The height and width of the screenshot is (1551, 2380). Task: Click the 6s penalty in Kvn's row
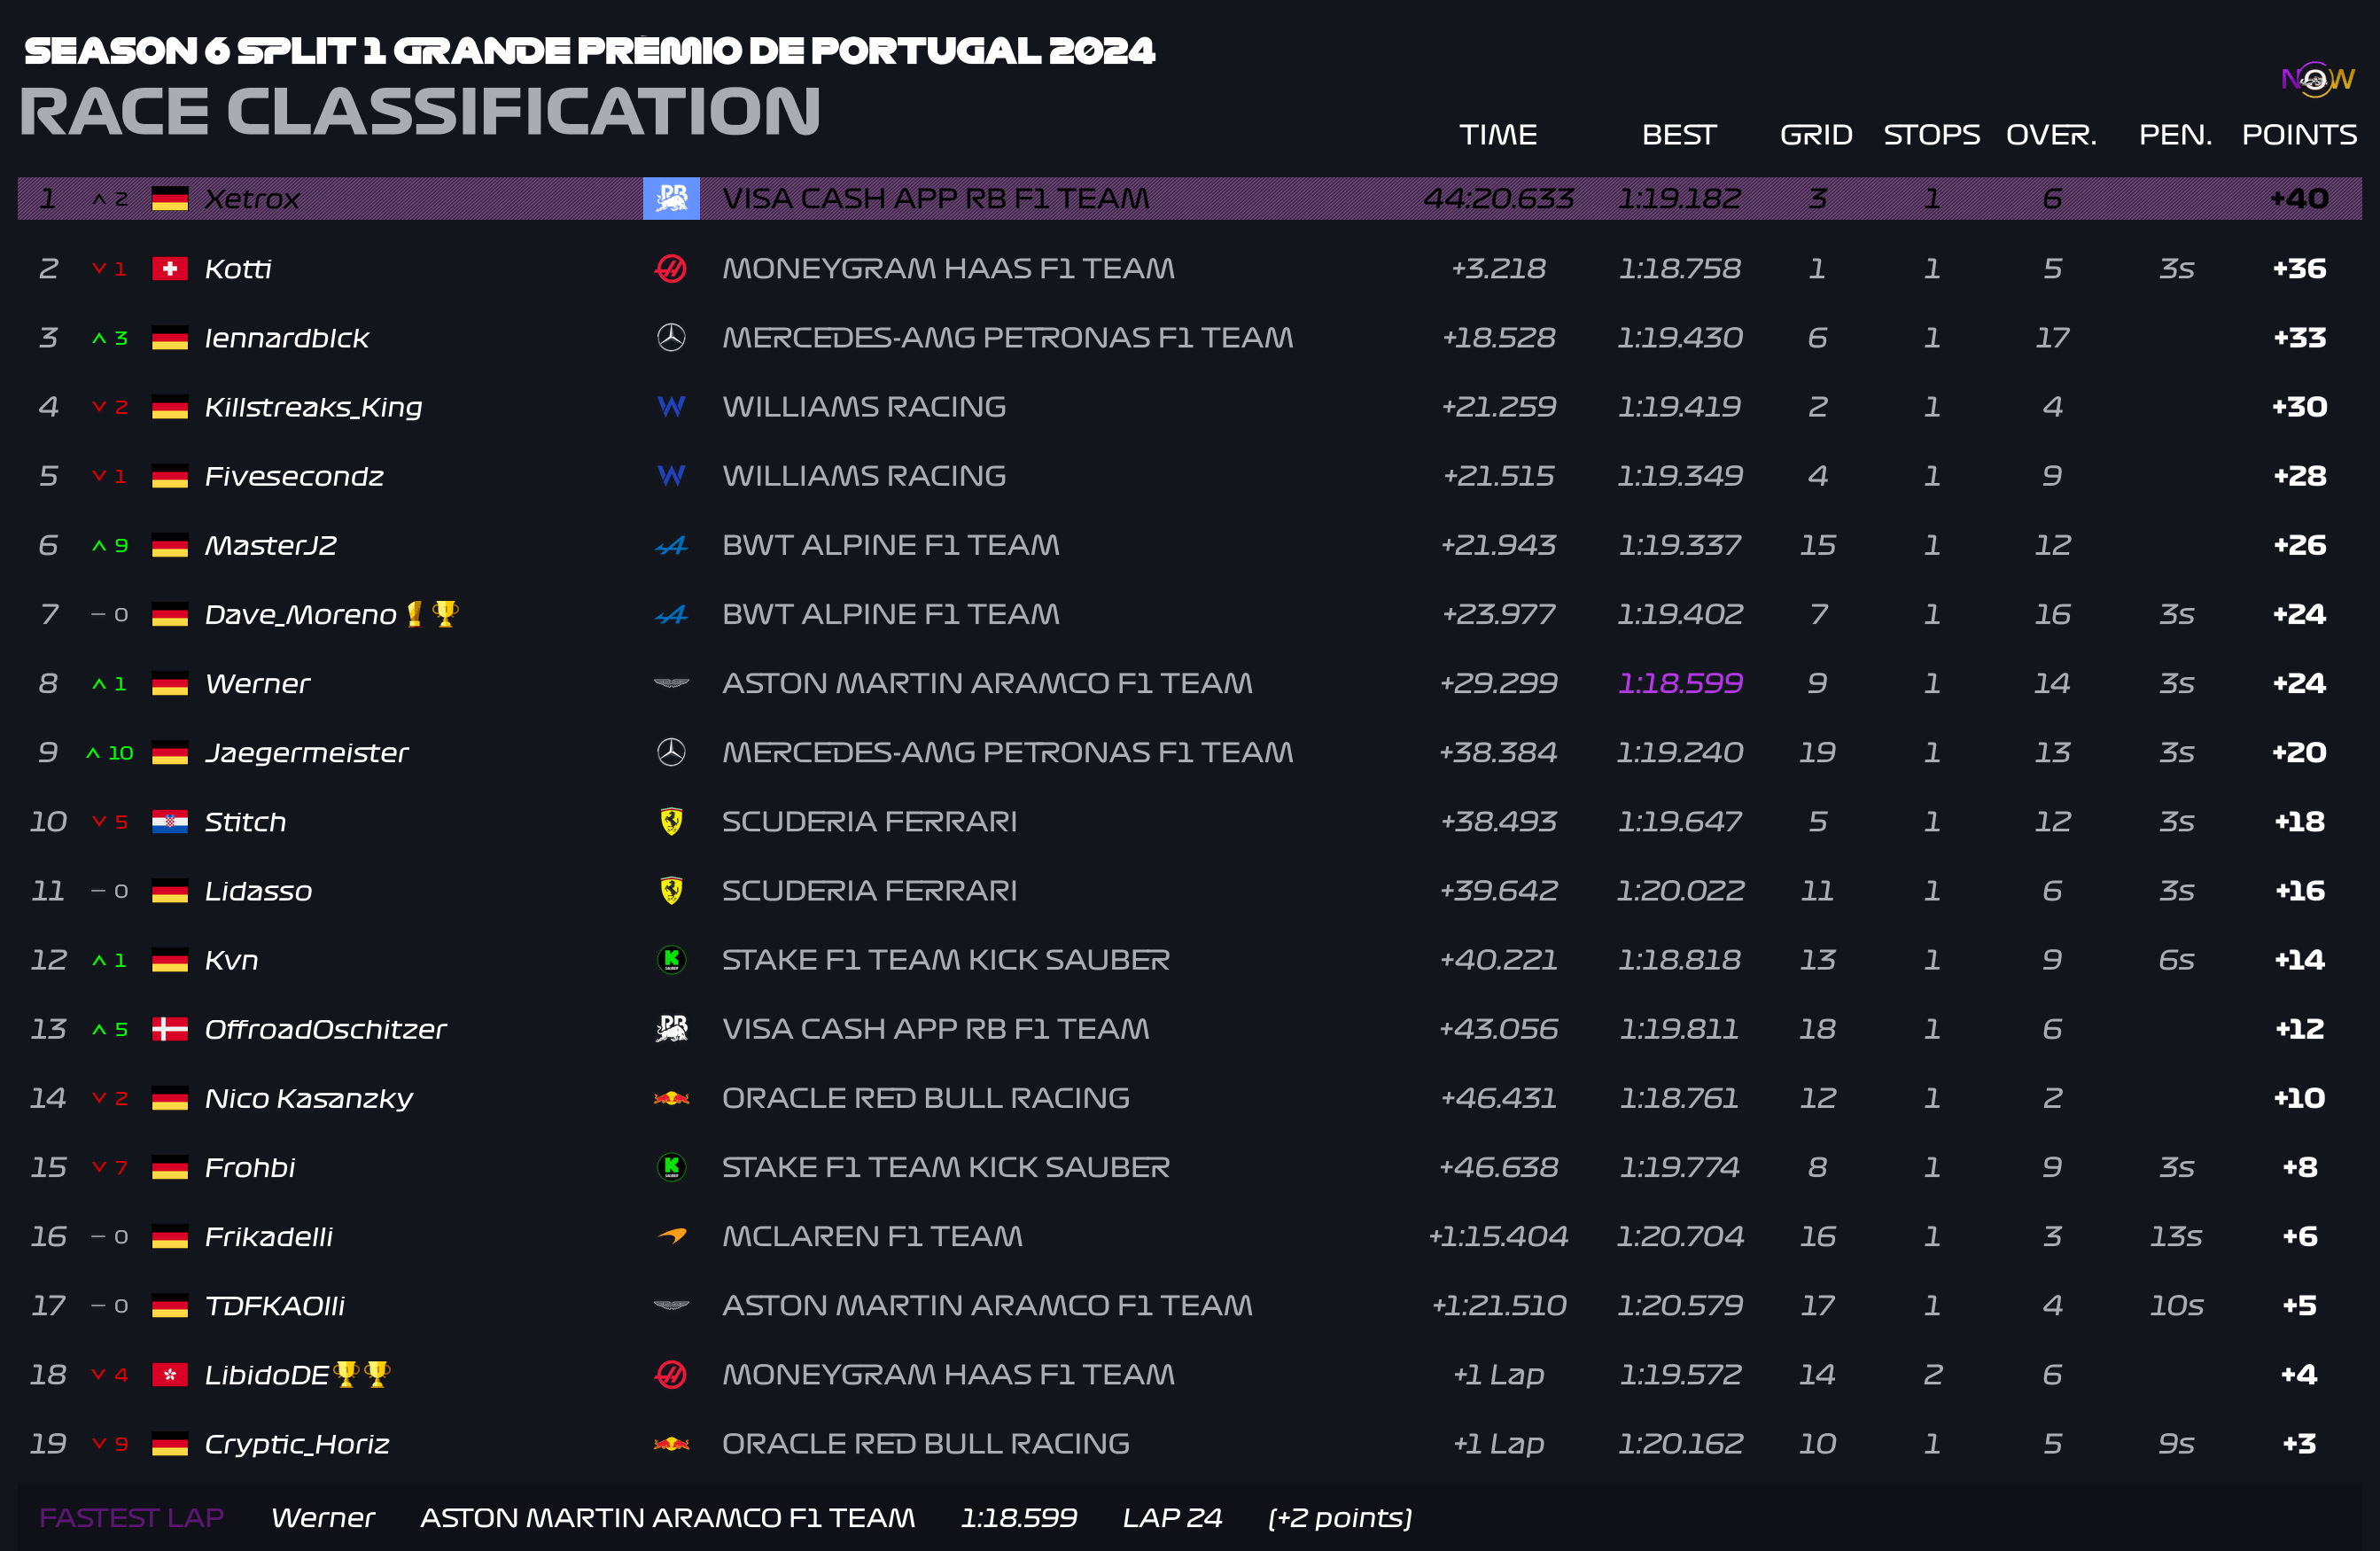(2175, 959)
